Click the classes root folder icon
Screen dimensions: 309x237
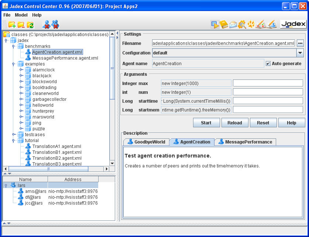pyautogui.click(x=7, y=34)
